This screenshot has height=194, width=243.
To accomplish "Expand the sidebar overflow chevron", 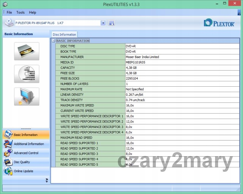I will (x=47, y=180).
